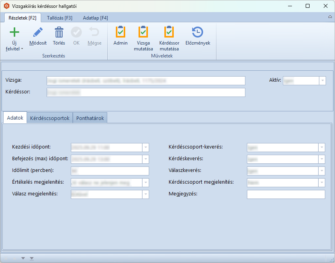
Task: Switch to the Kérdéscsoportok tab
Action: pyautogui.click(x=50, y=118)
